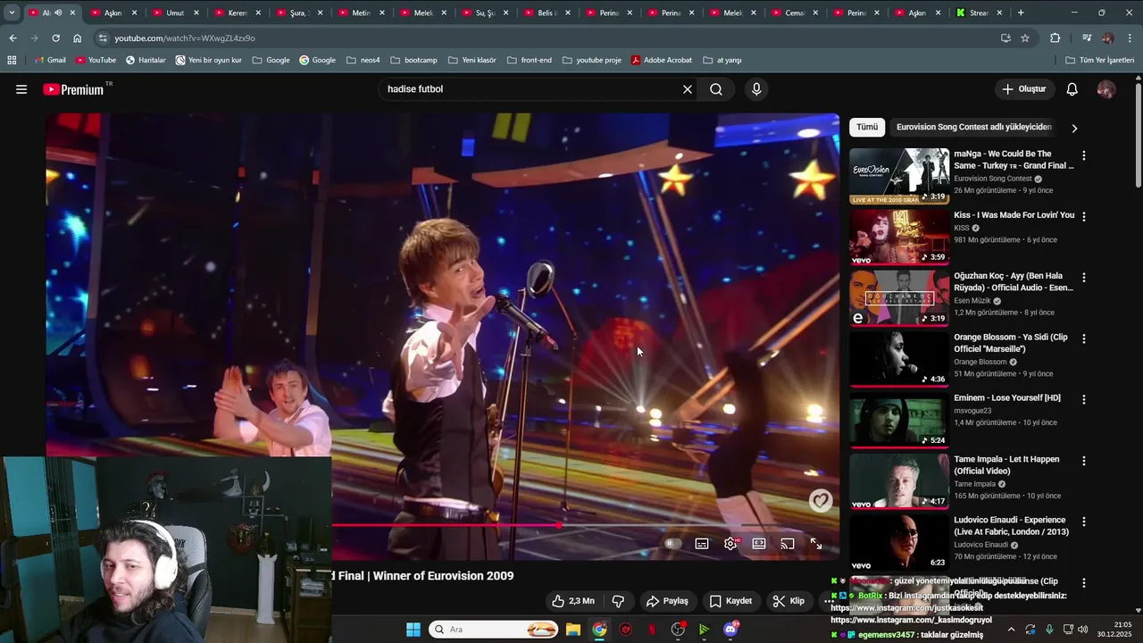The height and width of the screenshot is (643, 1143).
Task: Toggle subtitles in the video player
Action: coord(702,543)
